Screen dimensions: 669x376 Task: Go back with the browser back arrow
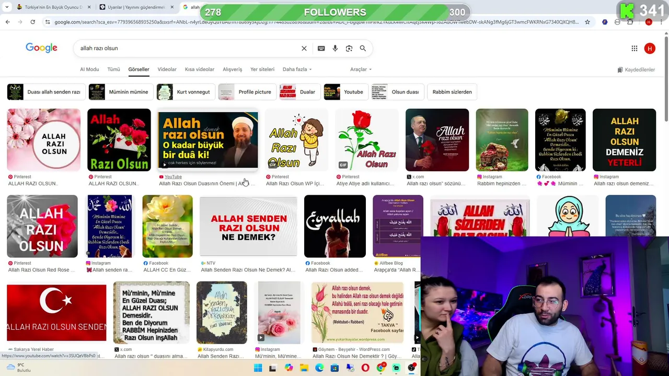[x=7, y=22]
